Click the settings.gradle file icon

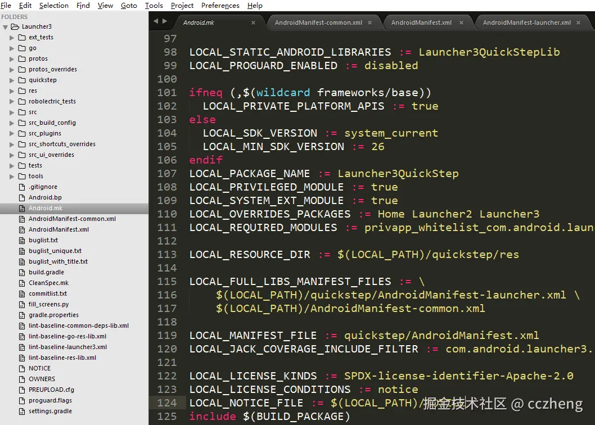coord(22,411)
